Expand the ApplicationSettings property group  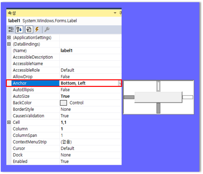coord(8,37)
